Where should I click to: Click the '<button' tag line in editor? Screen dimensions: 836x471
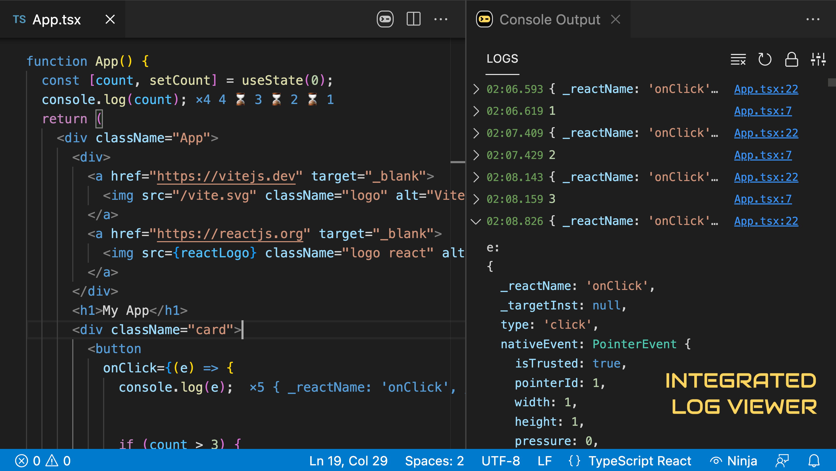tap(114, 349)
